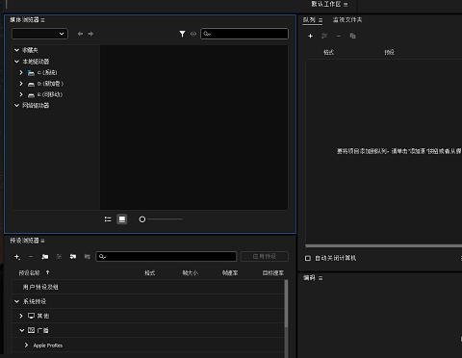The width and height of the screenshot is (462, 358).
Task: Import presets icon in Preset Browser
Action: click(x=73, y=257)
